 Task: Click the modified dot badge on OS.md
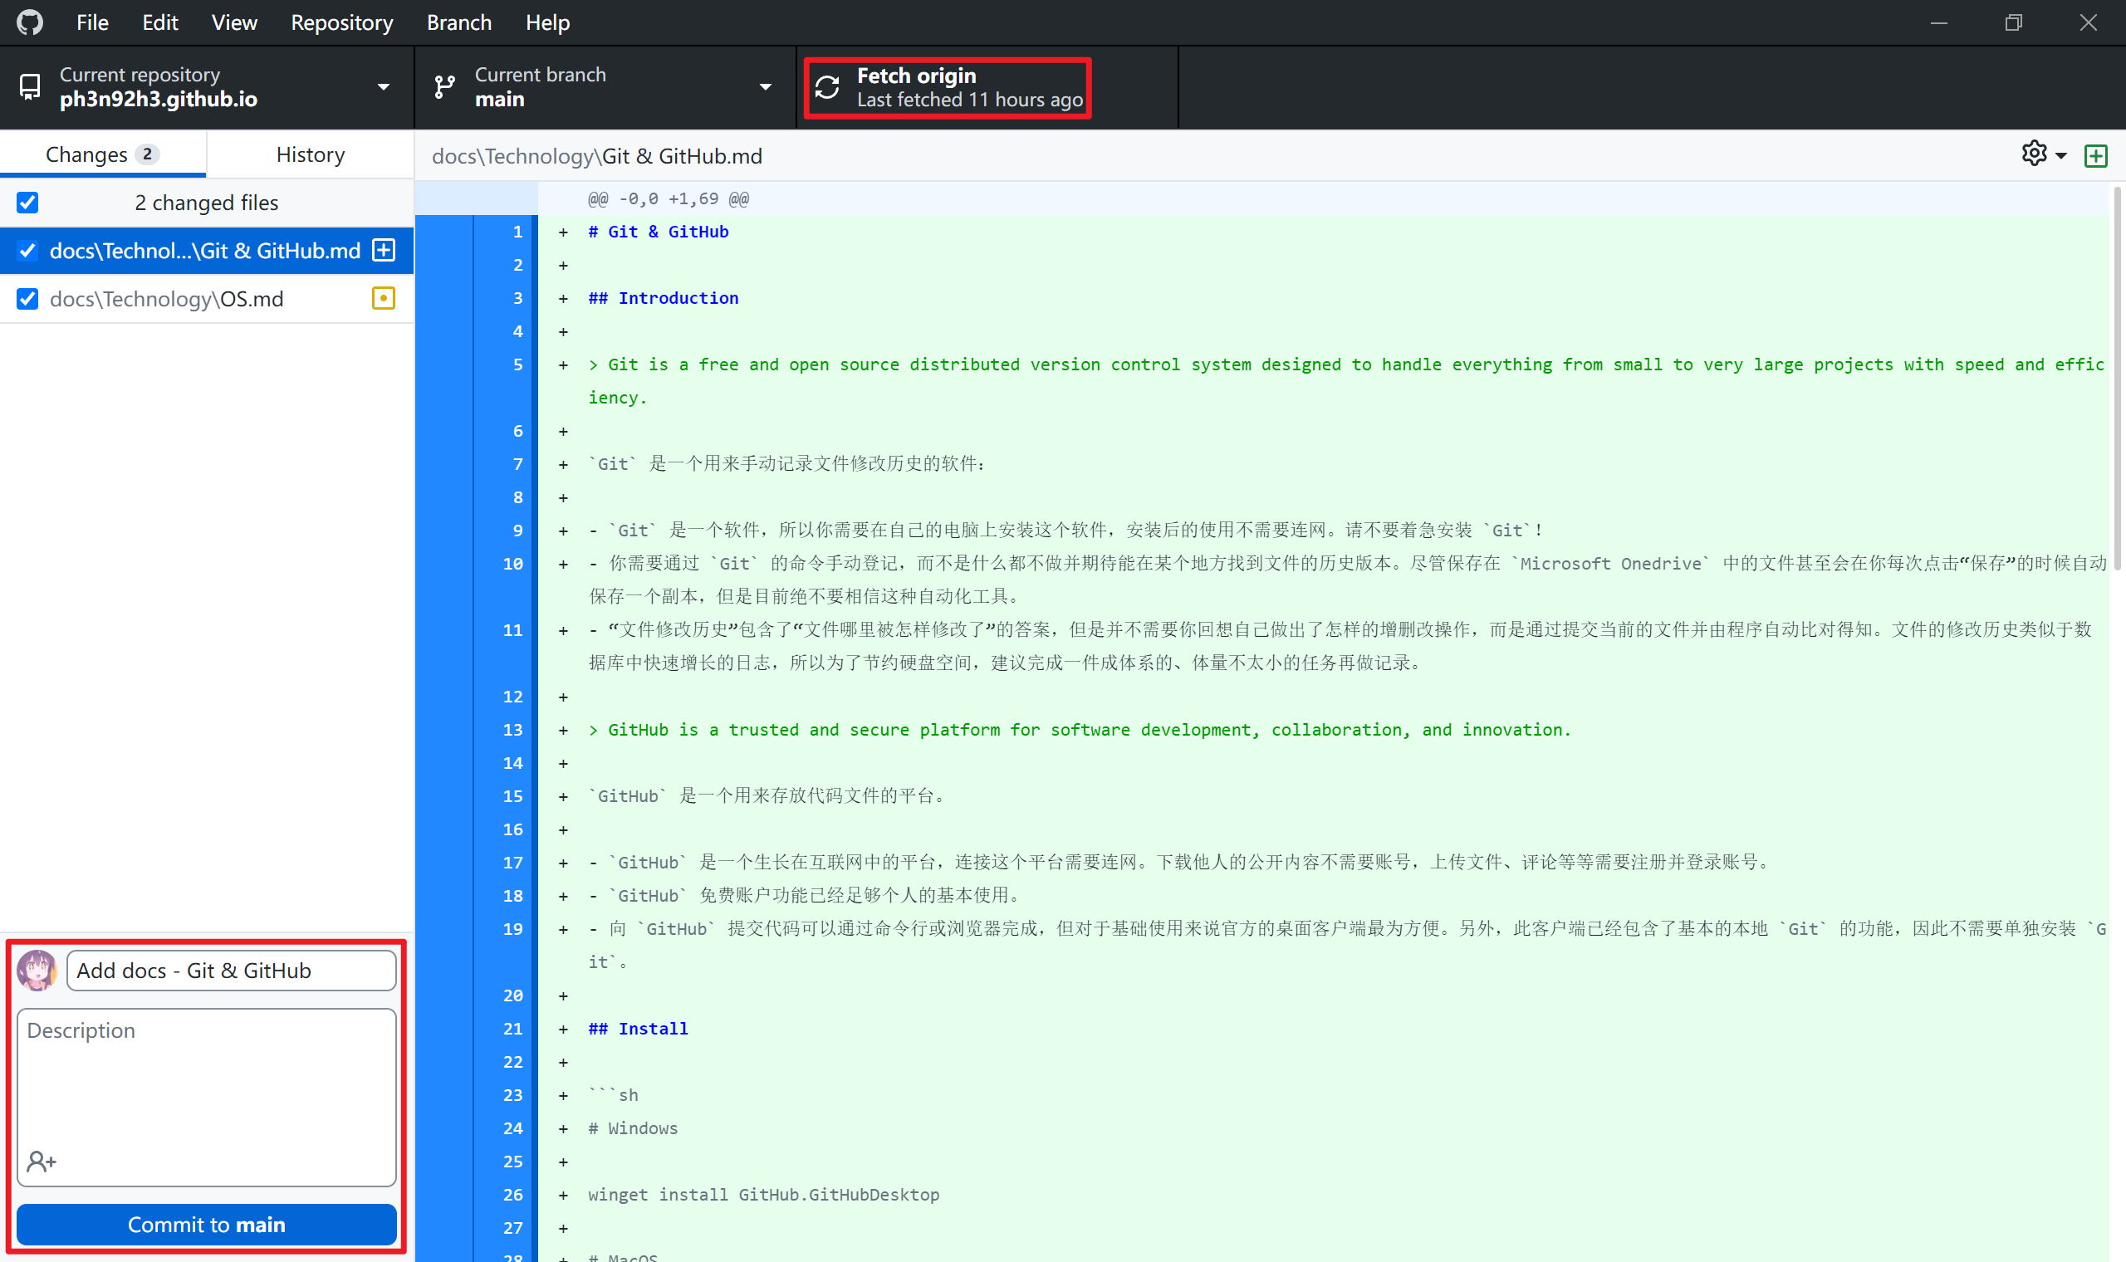(385, 299)
